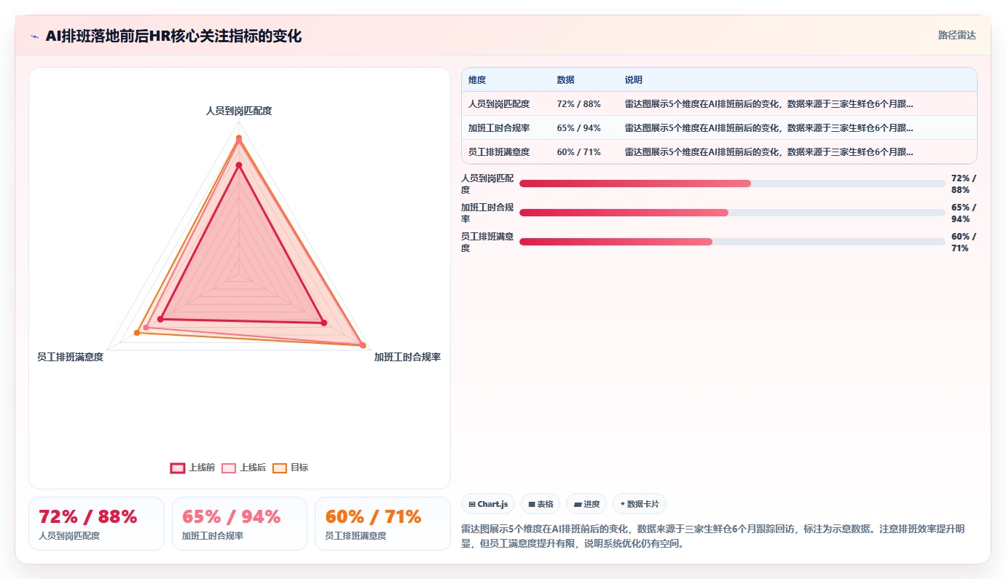Screen dimensions: 1006x579
Task: Click the 员工排班满意度 progress bar
Action: (x=732, y=242)
